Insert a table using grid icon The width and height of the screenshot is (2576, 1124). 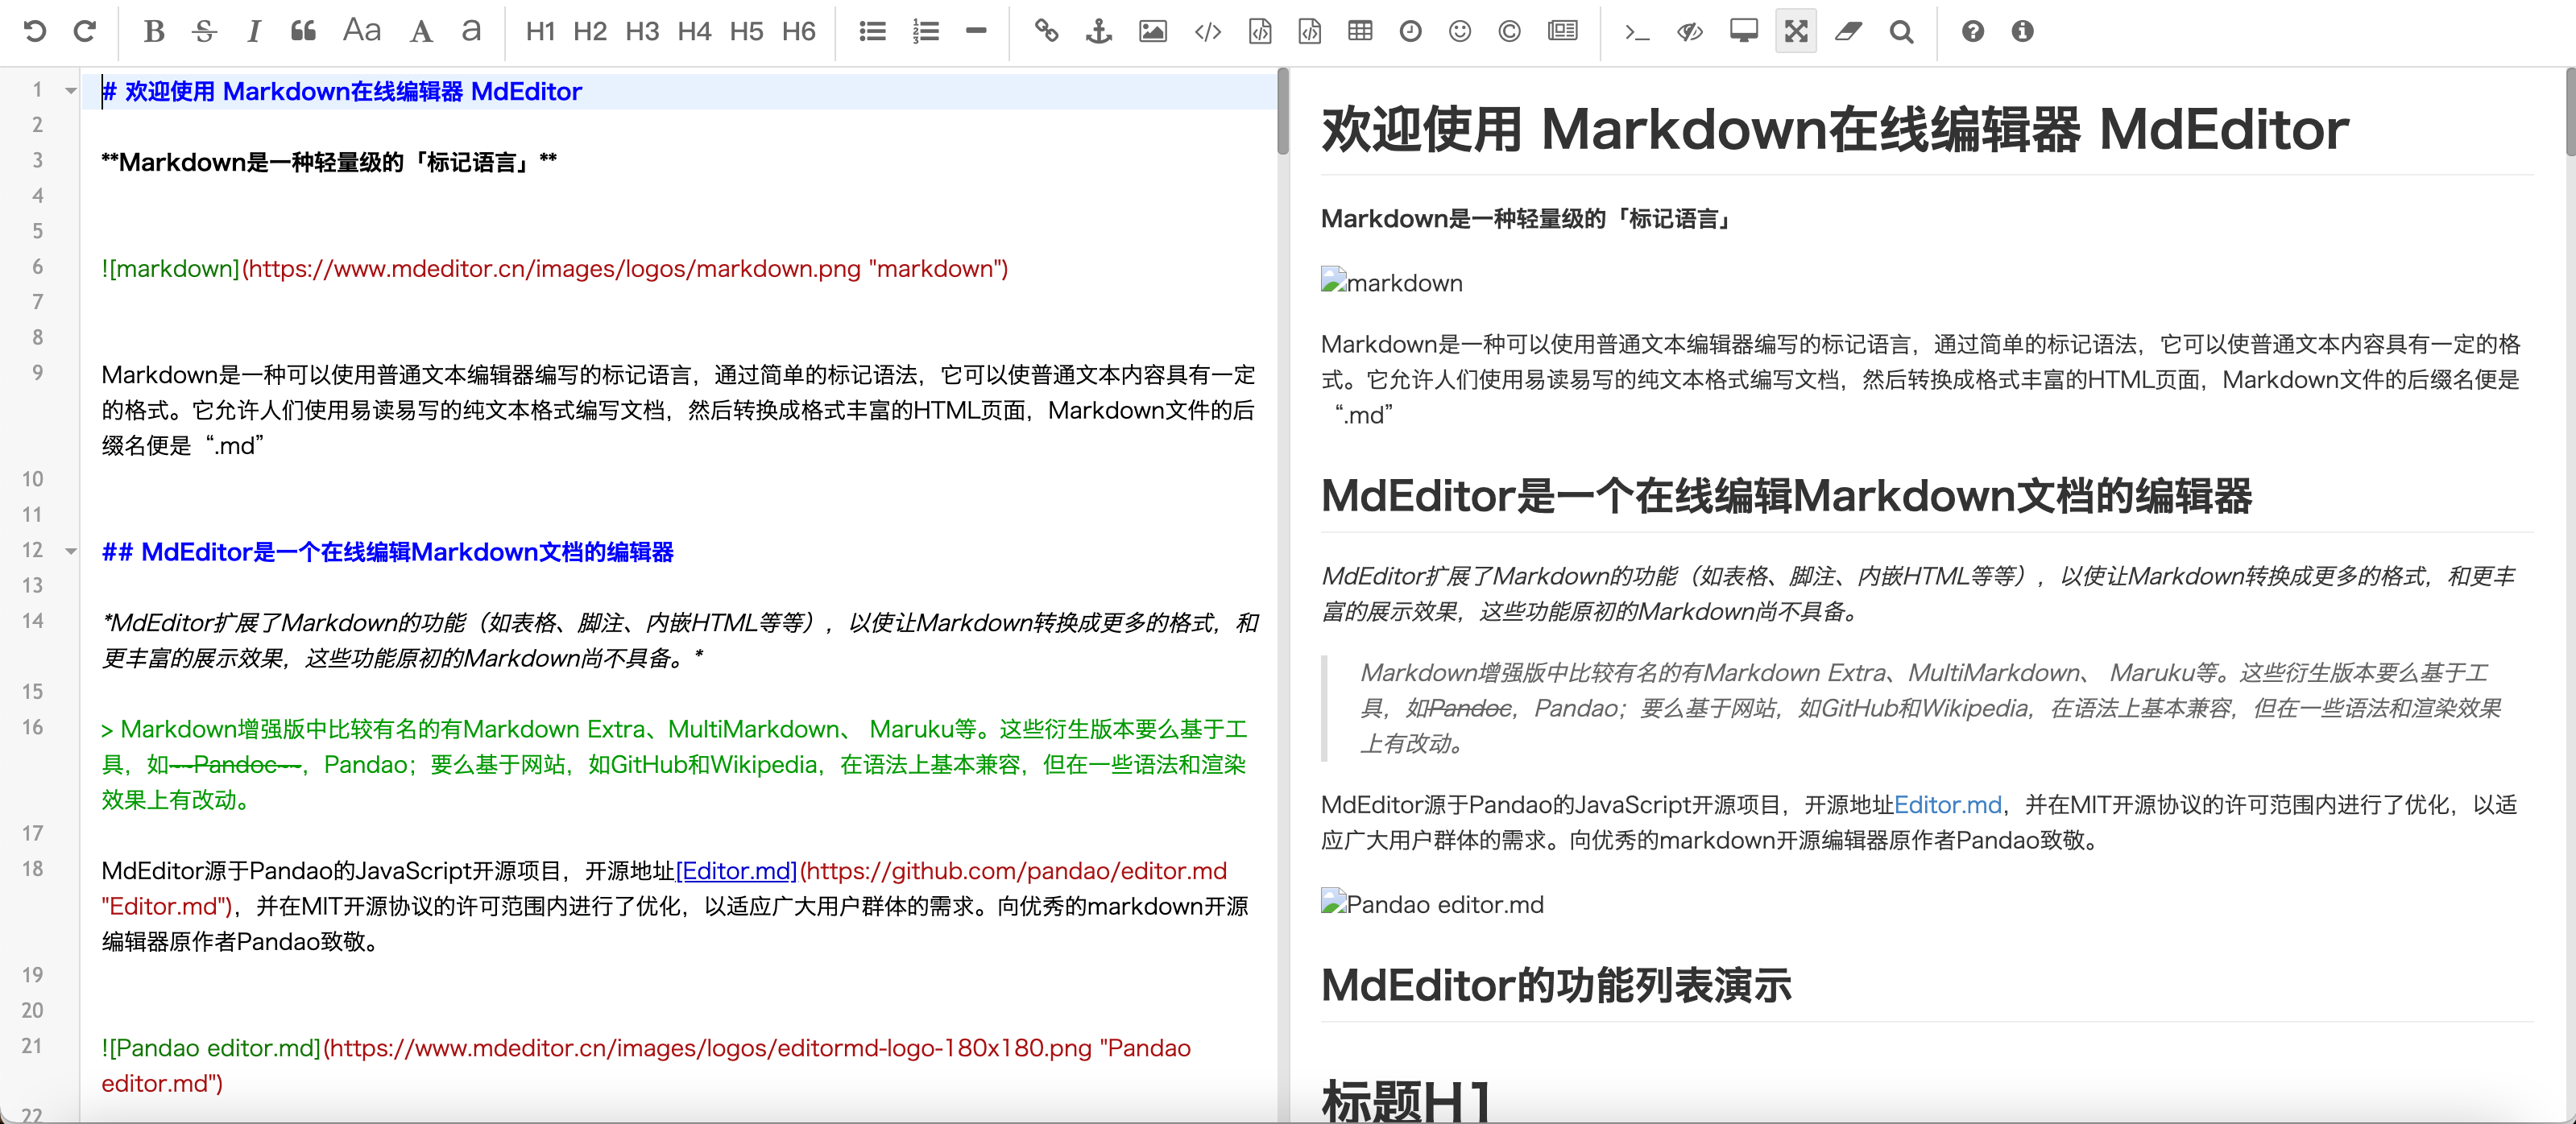[x=1359, y=31]
